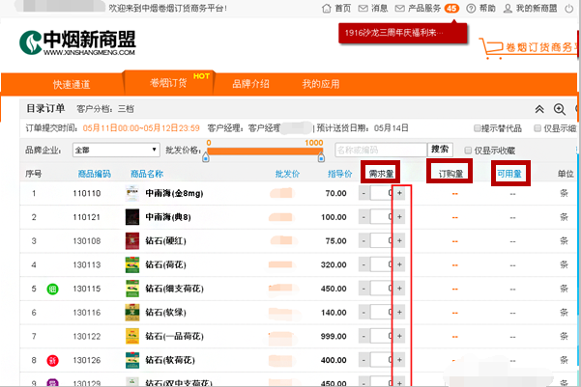Collapse the order panel with double-chevron icon
Image resolution: width=581 pixels, height=387 pixels.
539,109
